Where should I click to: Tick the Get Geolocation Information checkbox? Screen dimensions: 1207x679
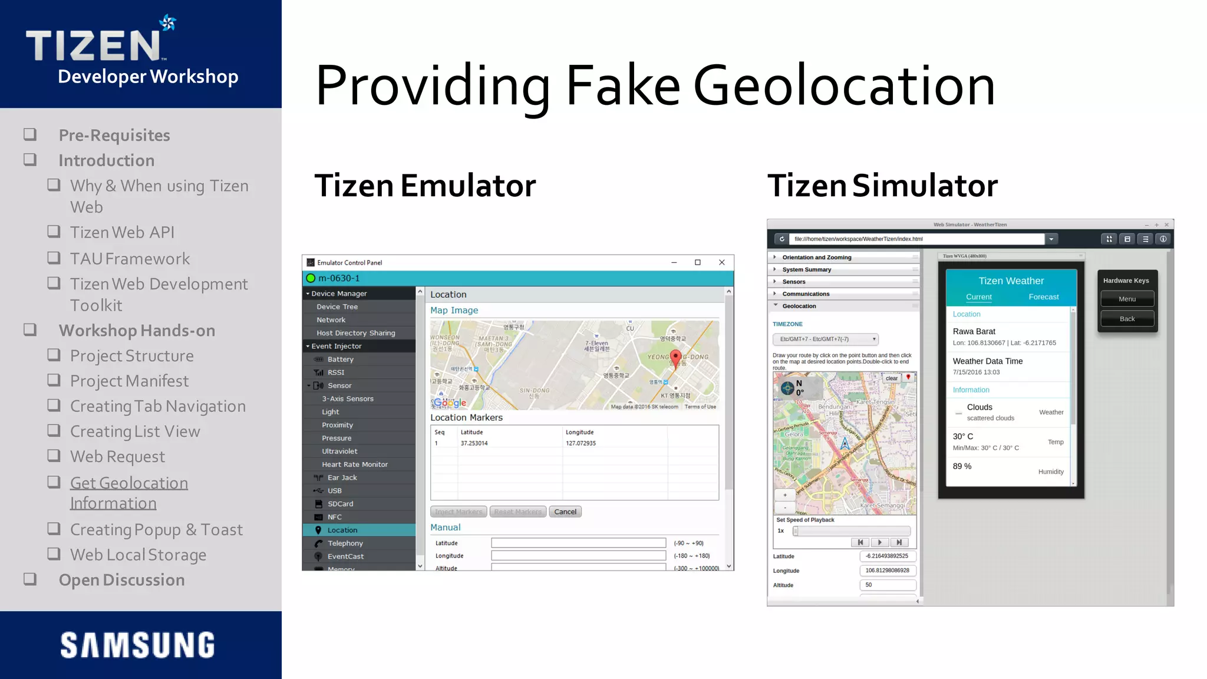pos(54,482)
